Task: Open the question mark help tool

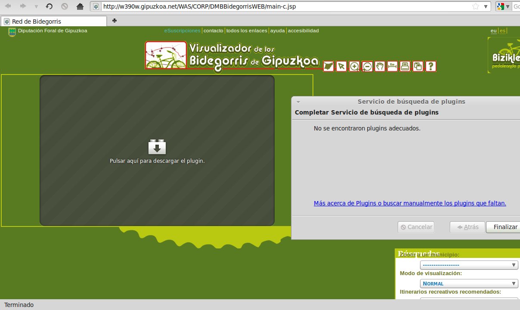Action: 431,66
